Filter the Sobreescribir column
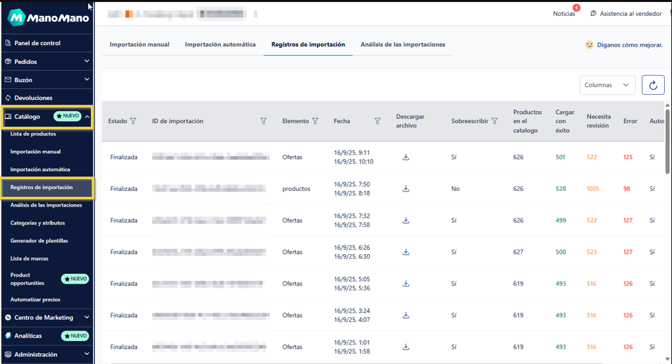 point(494,121)
